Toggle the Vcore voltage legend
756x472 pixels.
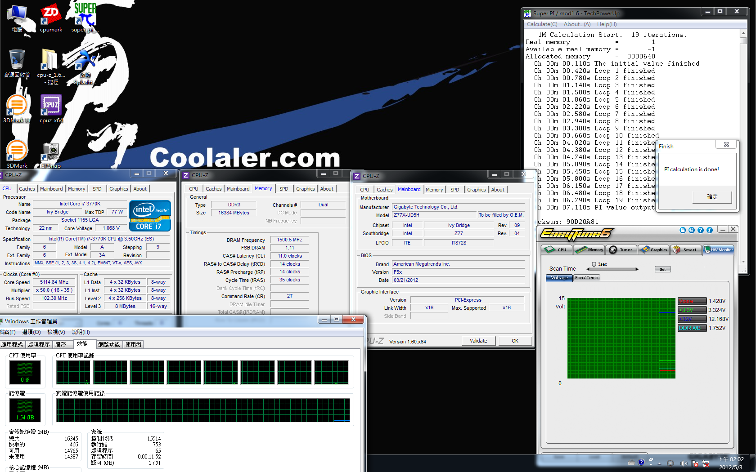click(x=692, y=301)
